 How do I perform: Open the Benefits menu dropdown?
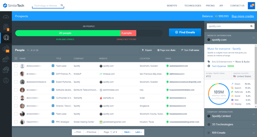[173, 5]
